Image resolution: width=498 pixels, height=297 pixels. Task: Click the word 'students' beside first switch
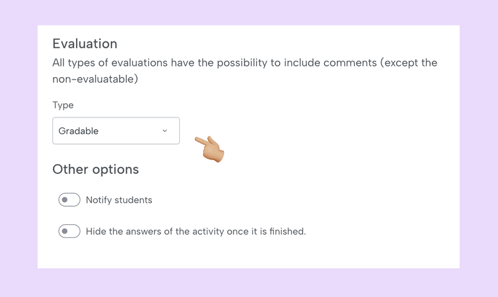pyautogui.click(x=131, y=200)
